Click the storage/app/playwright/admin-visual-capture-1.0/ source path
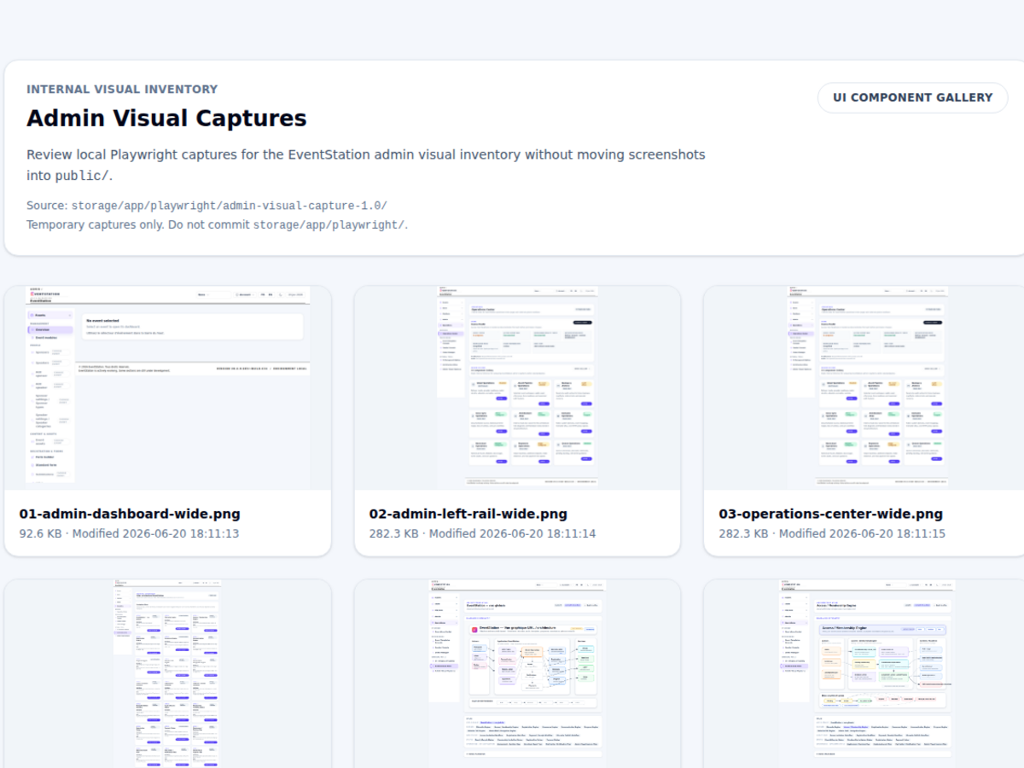This screenshot has height=768, width=1024. [x=229, y=206]
